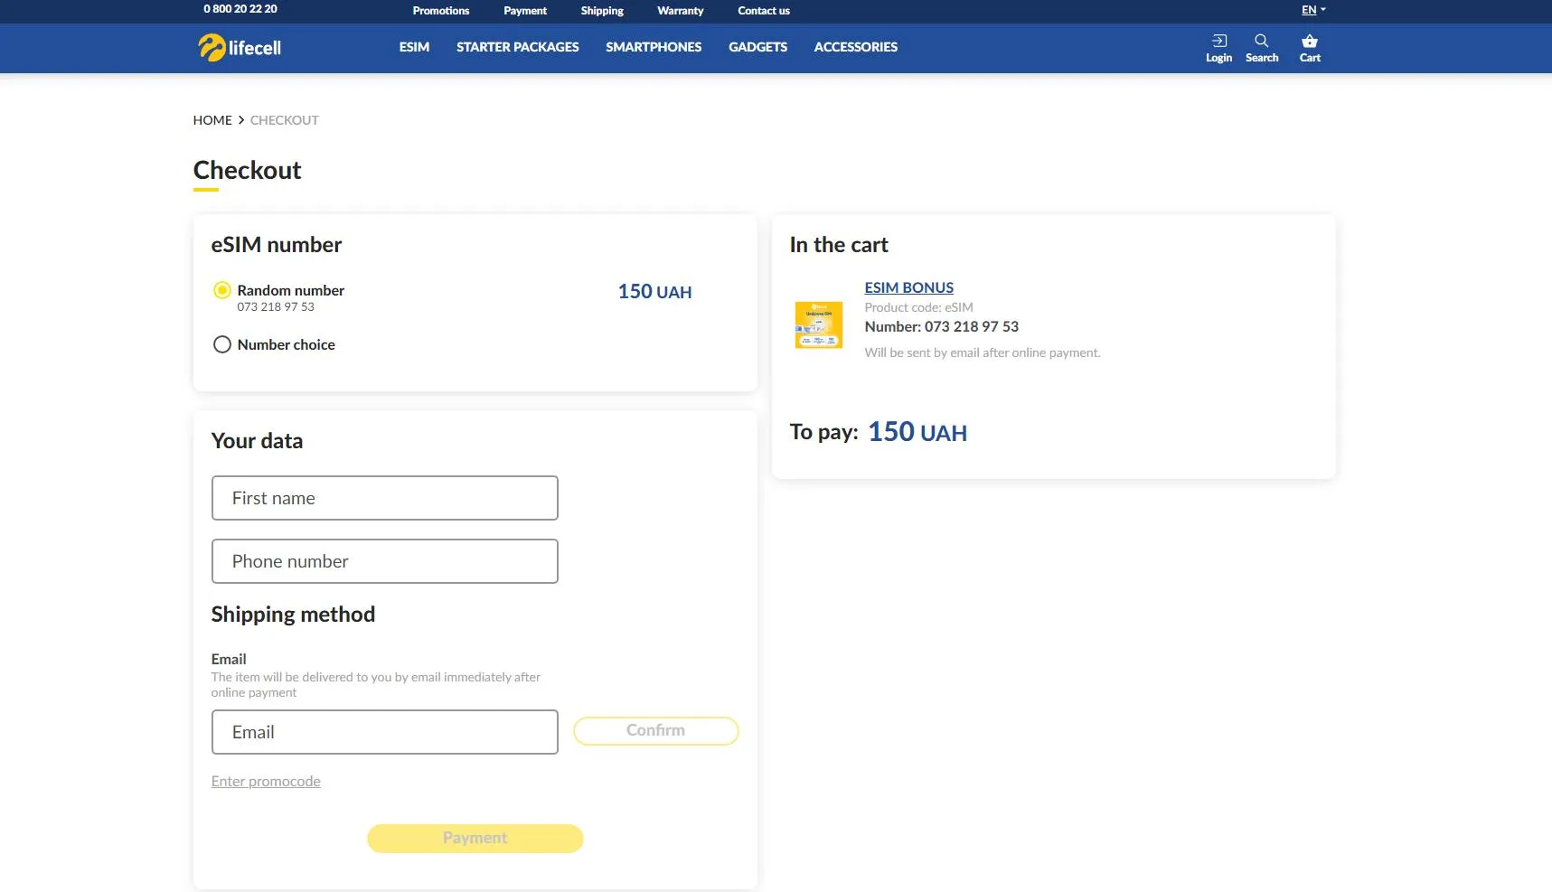
Task: Click the Enter promocode link
Action: (x=266, y=782)
